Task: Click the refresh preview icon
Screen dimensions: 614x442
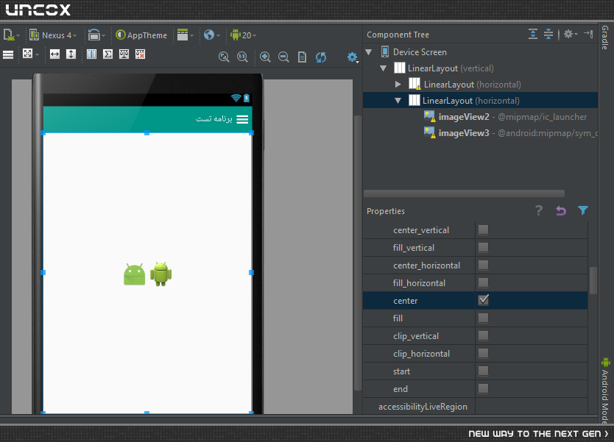Action: pos(321,57)
